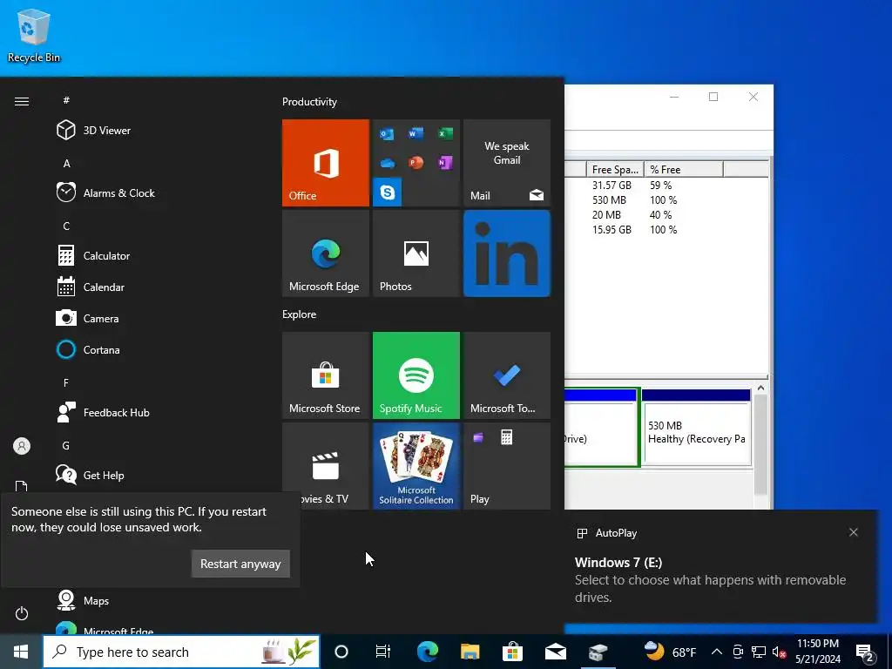Open Microsoft Edge on the taskbar
Screen dimensions: 892x669
pyautogui.click(x=427, y=652)
